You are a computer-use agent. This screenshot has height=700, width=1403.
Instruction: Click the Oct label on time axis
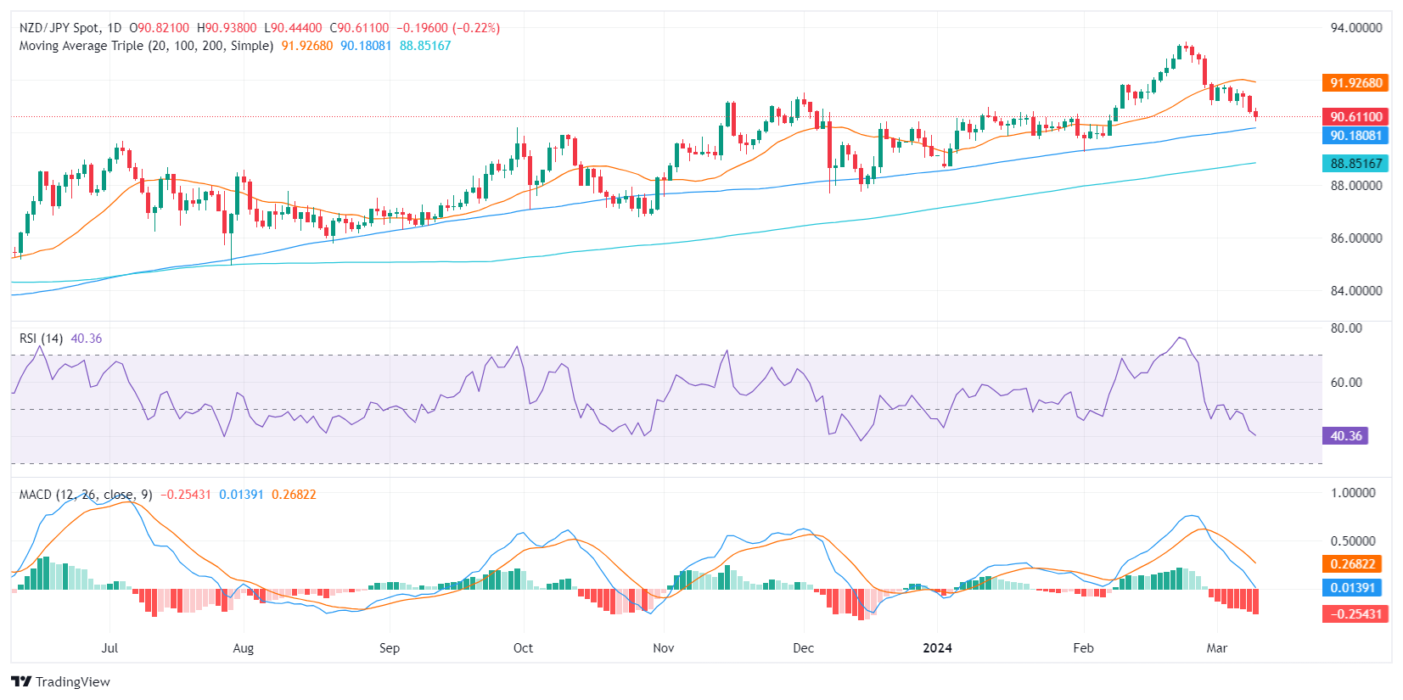point(523,648)
